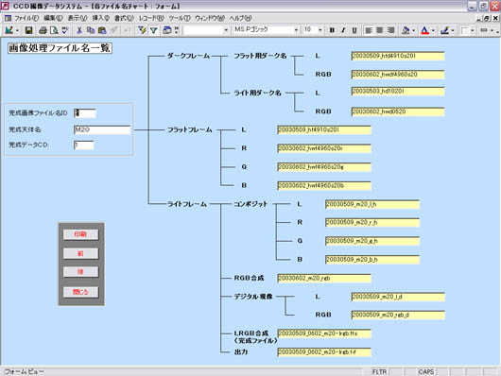The width and height of the screenshot is (501, 376).
Task: Open the MS Pゴシック font dropdown
Action: 296,30
